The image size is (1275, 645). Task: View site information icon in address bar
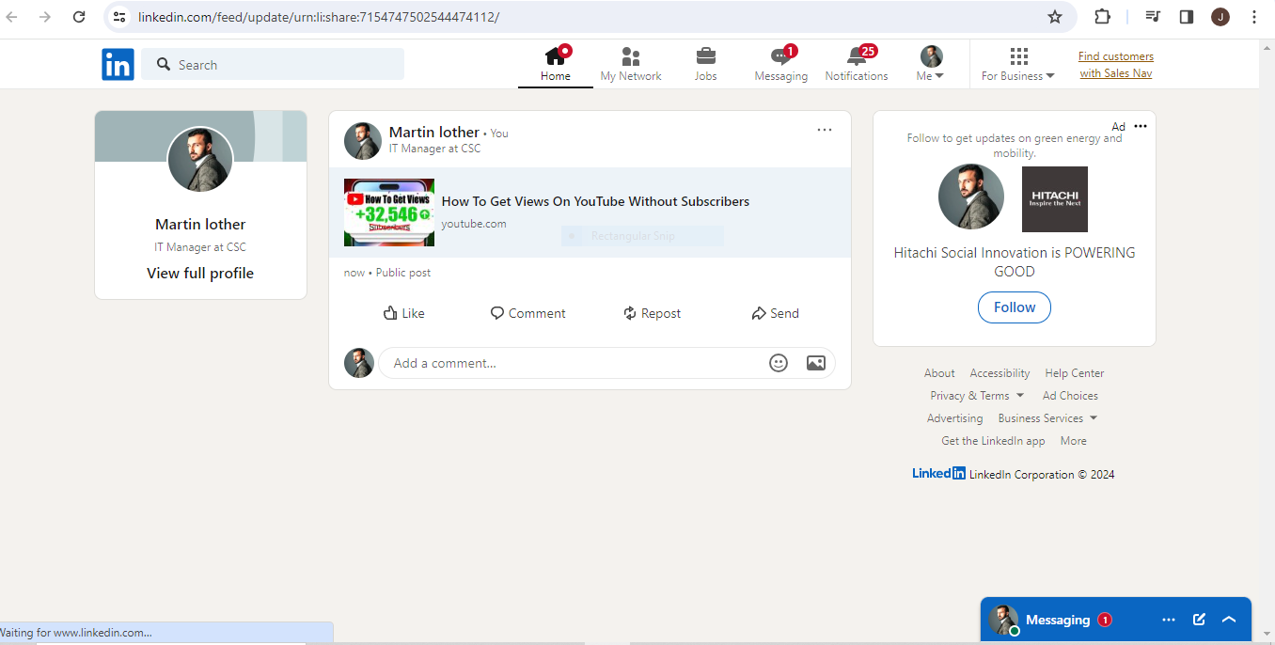pos(119,17)
